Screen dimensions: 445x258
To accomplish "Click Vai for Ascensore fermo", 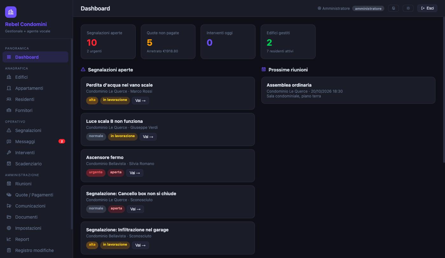I will [x=135, y=173].
